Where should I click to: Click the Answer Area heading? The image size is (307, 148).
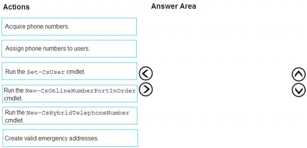point(173,6)
